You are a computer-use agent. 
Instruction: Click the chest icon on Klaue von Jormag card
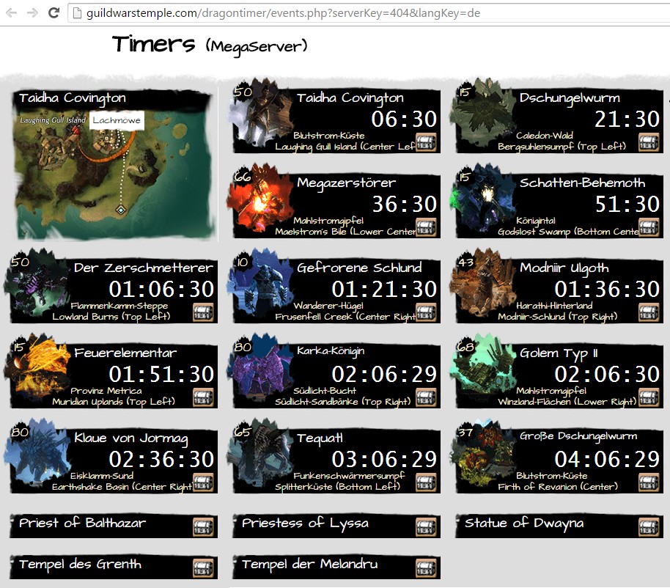coord(203,482)
